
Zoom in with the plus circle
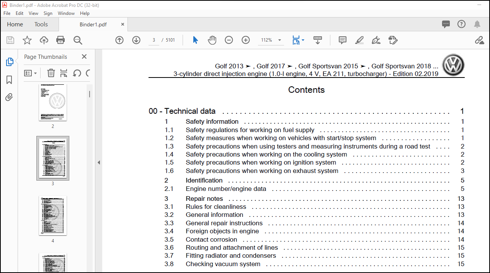point(246,40)
